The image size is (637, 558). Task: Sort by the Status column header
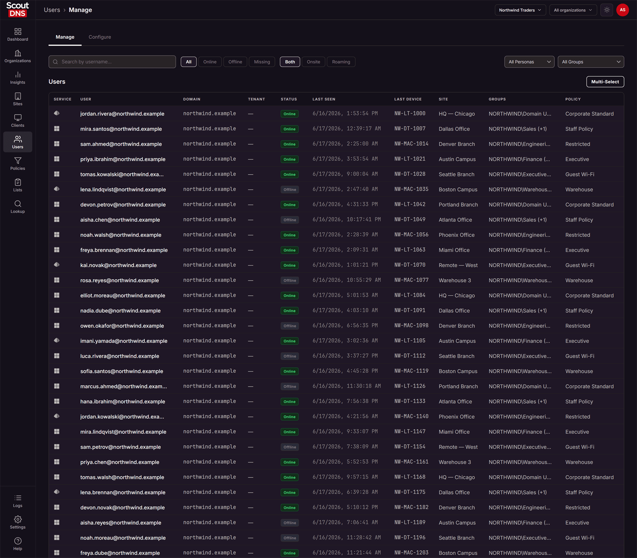click(x=289, y=99)
